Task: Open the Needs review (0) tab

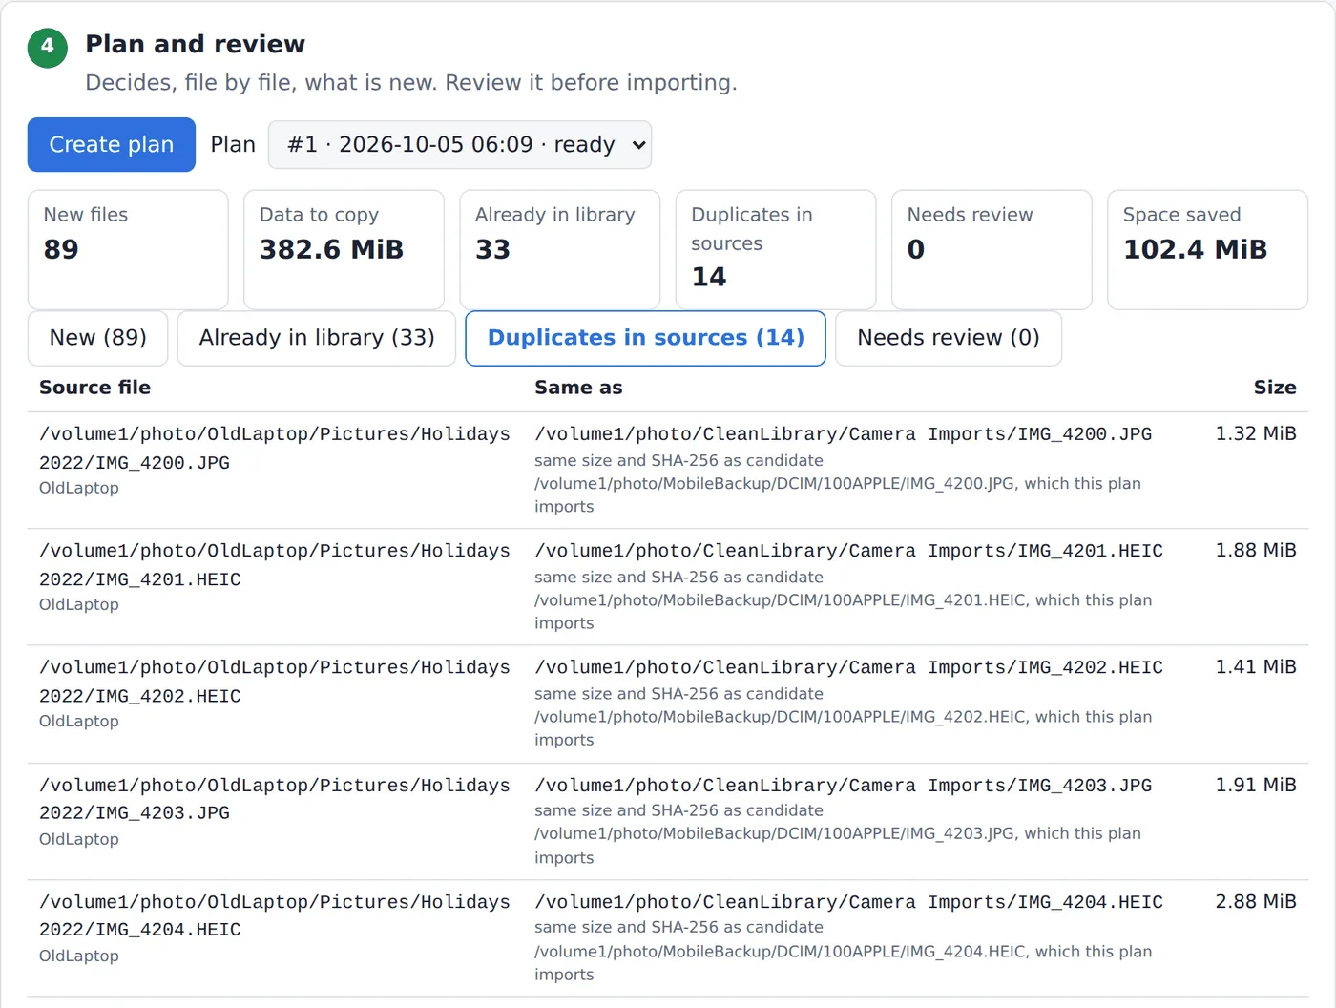Action: click(x=949, y=338)
